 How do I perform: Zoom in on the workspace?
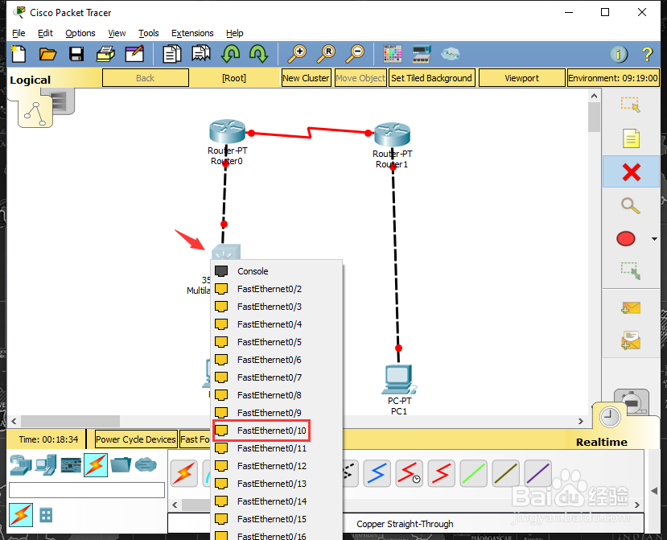click(x=297, y=54)
